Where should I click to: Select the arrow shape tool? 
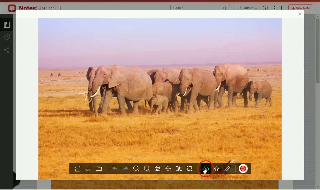tap(217, 169)
